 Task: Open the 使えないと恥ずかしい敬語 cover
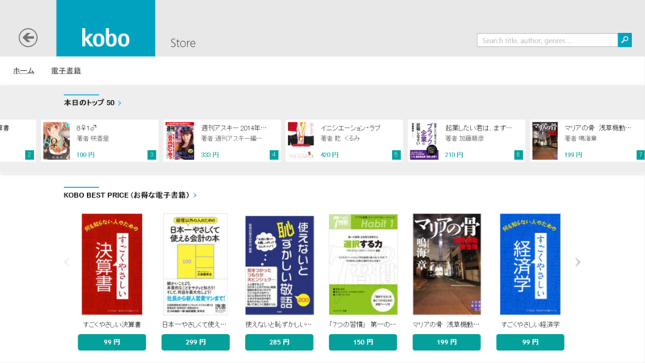[279, 265]
